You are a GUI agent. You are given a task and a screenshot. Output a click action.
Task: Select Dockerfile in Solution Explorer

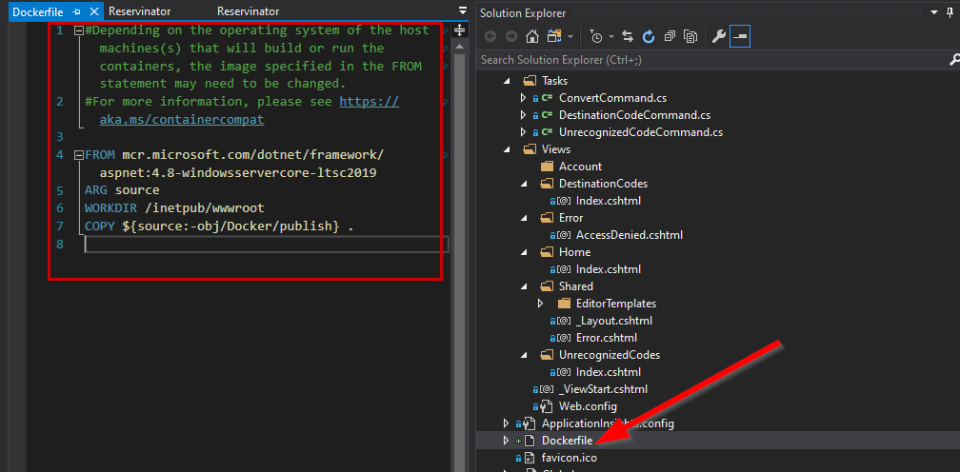click(x=567, y=441)
